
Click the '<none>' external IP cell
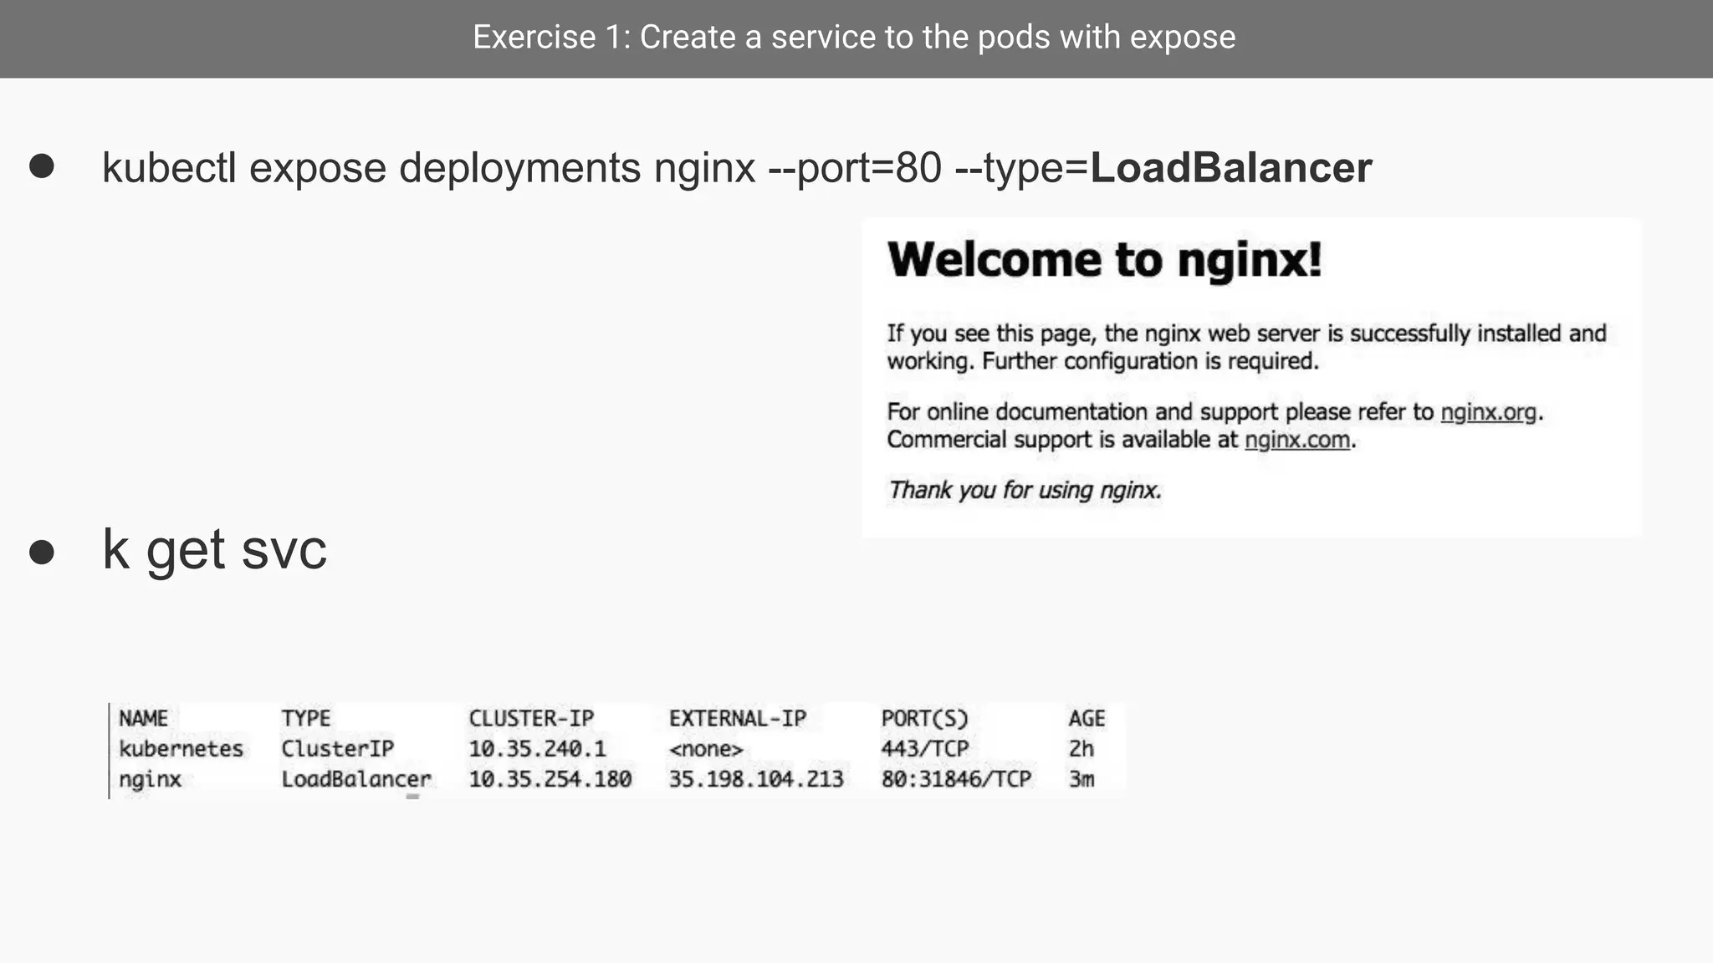tap(706, 749)
